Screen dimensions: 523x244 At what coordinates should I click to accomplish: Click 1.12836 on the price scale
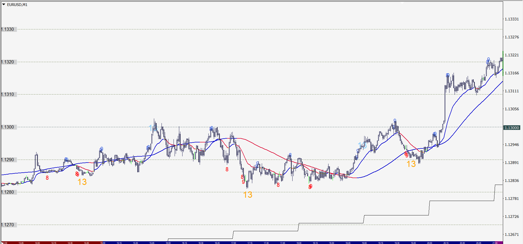[x=512, y=181]
